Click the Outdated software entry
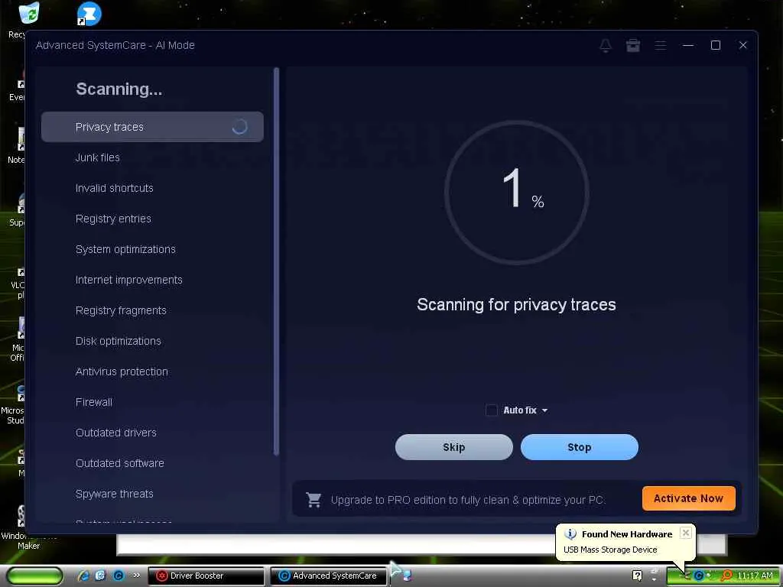Screen dimensions: 783x587 pos(152,463)
